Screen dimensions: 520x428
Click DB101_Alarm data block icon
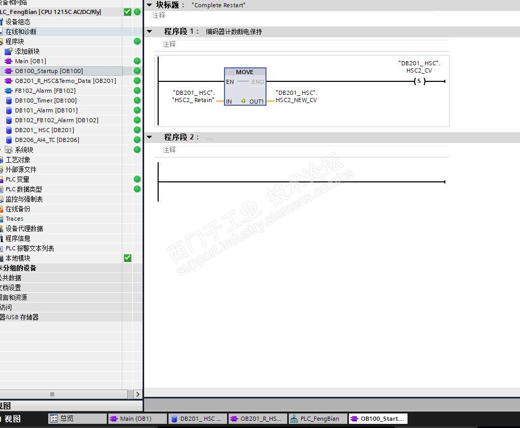tap(9, 110)
